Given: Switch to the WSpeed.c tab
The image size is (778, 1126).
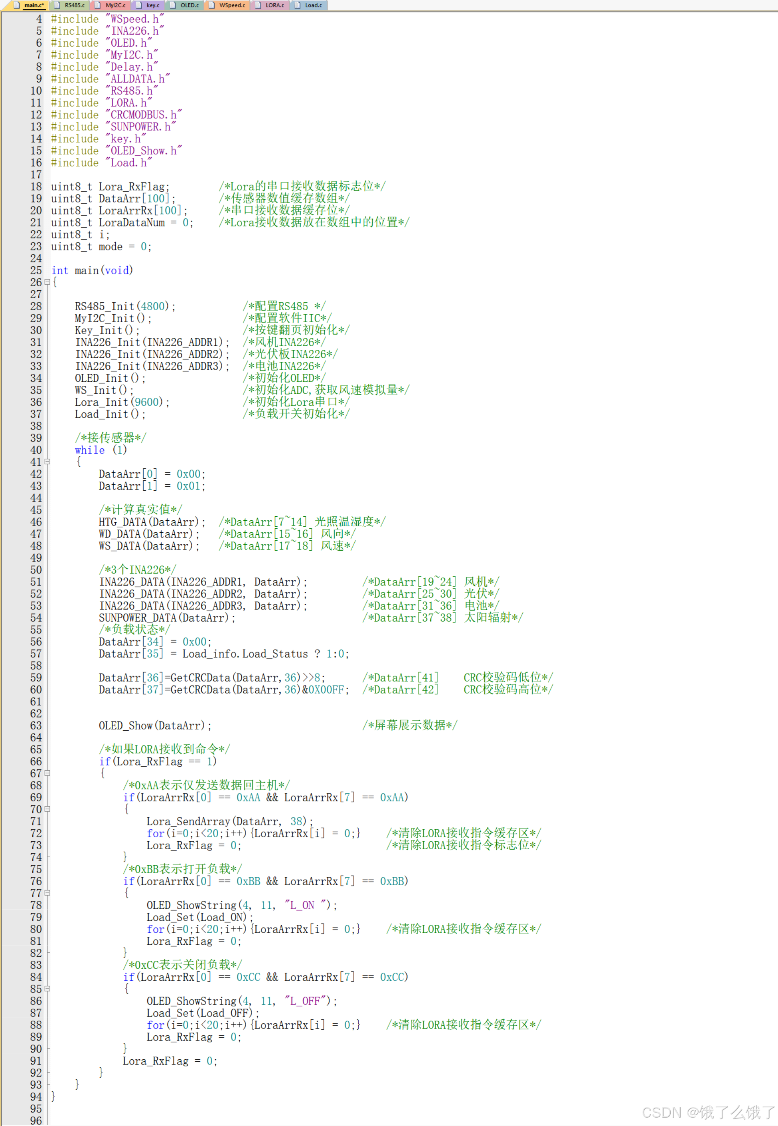Looking at the screenshot, I should click(232, 5).
